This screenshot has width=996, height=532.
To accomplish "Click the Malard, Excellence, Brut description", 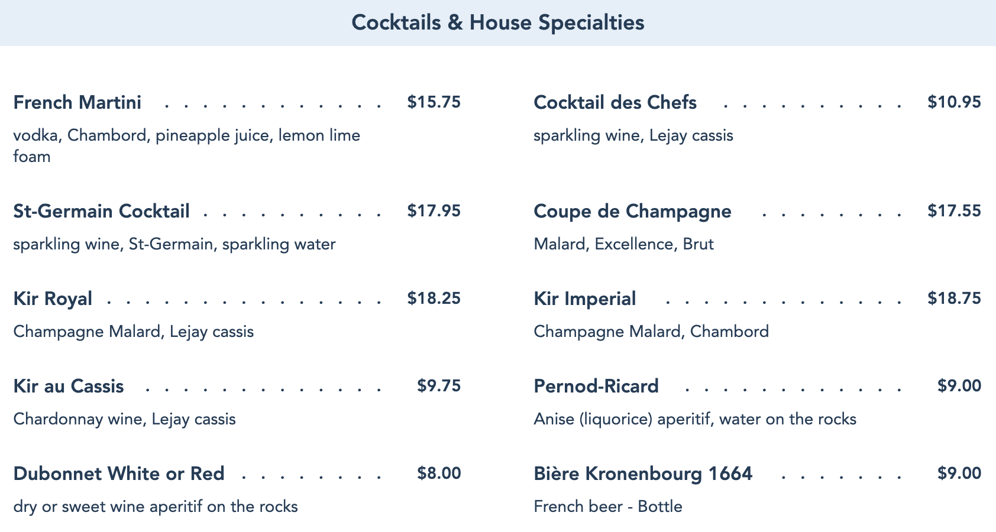I will pyautogui.click(x=623, y=244).
